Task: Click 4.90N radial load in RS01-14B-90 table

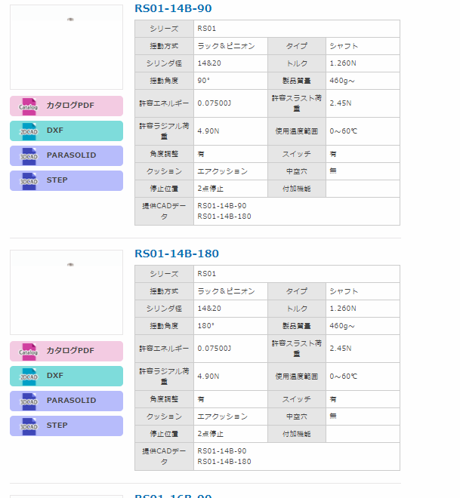Action: point(208,131)
